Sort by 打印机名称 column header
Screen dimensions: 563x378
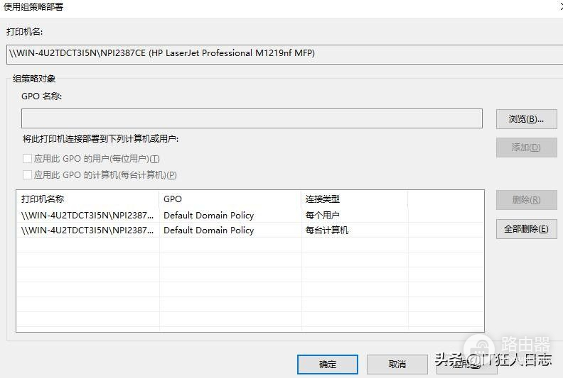(87, 199)
